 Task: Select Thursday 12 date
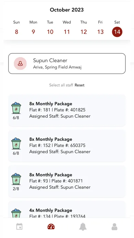(x=84, y=32)
